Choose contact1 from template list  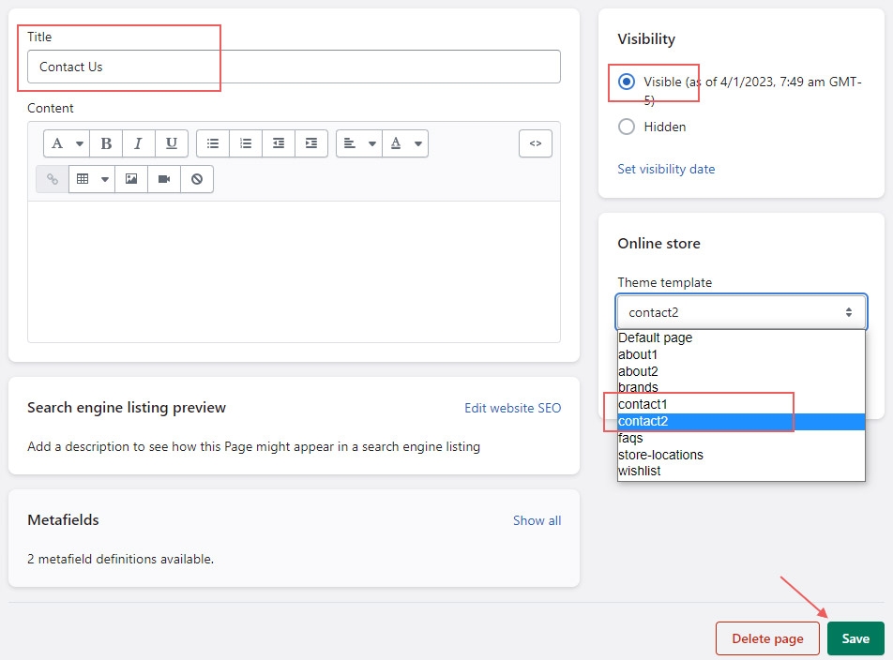(643, 404)
